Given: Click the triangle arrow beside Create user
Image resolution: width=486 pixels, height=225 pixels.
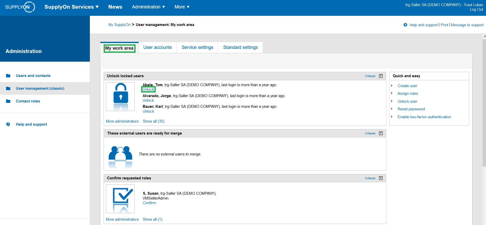Looking at the screenshot, I should coord(392,86).
